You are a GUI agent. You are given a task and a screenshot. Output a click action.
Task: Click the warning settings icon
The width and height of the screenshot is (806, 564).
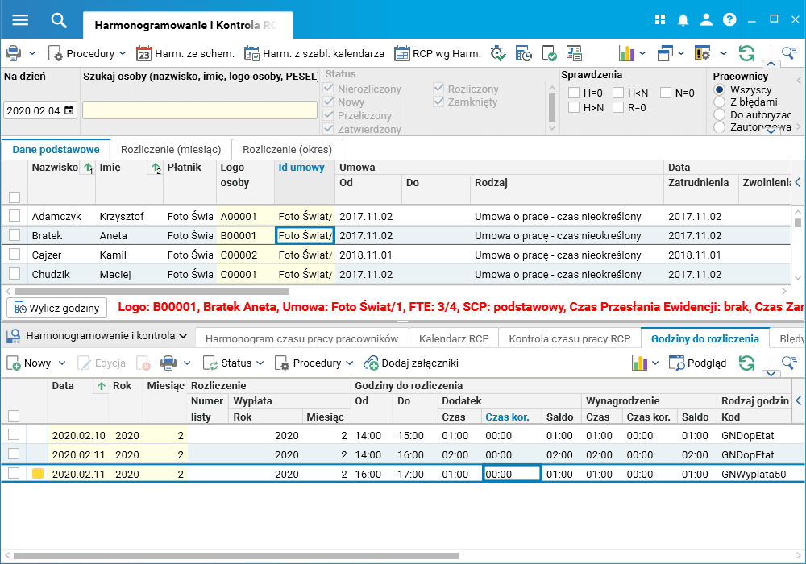tap(702, 53)
